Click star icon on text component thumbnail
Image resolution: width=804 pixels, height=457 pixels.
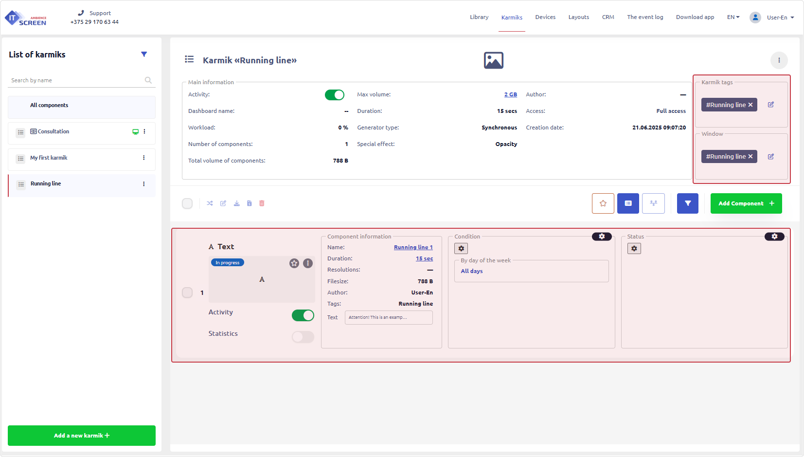pos(294,263)
